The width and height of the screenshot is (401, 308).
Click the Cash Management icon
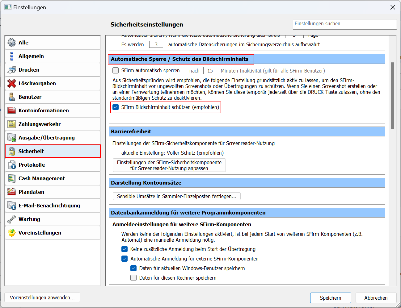coord(12,178)
